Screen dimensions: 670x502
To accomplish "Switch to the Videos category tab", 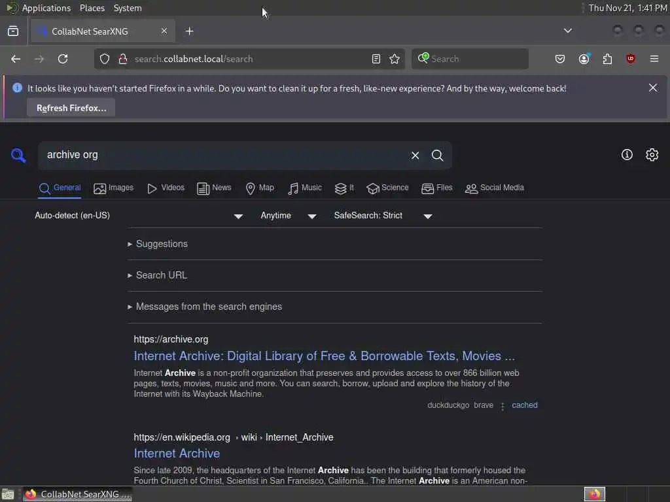I will click(x=166, y=188).
